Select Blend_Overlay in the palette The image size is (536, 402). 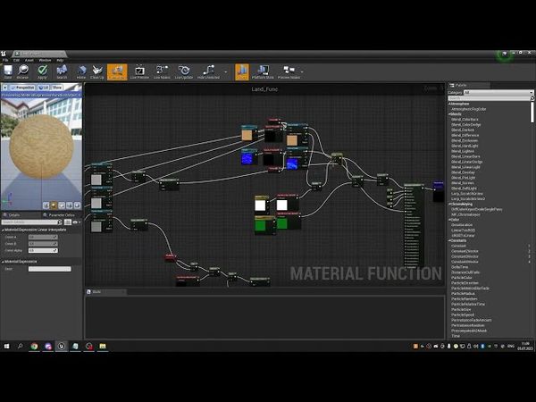tap(463, 172)
